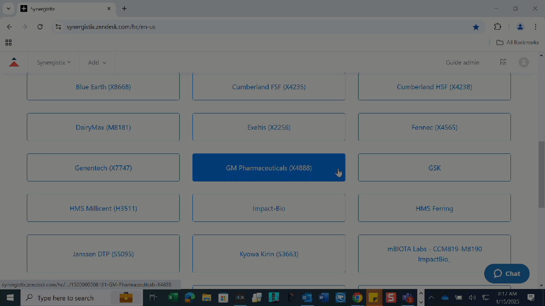
Task: Expand the Add dropdown menu
Action: click(97, 62)
